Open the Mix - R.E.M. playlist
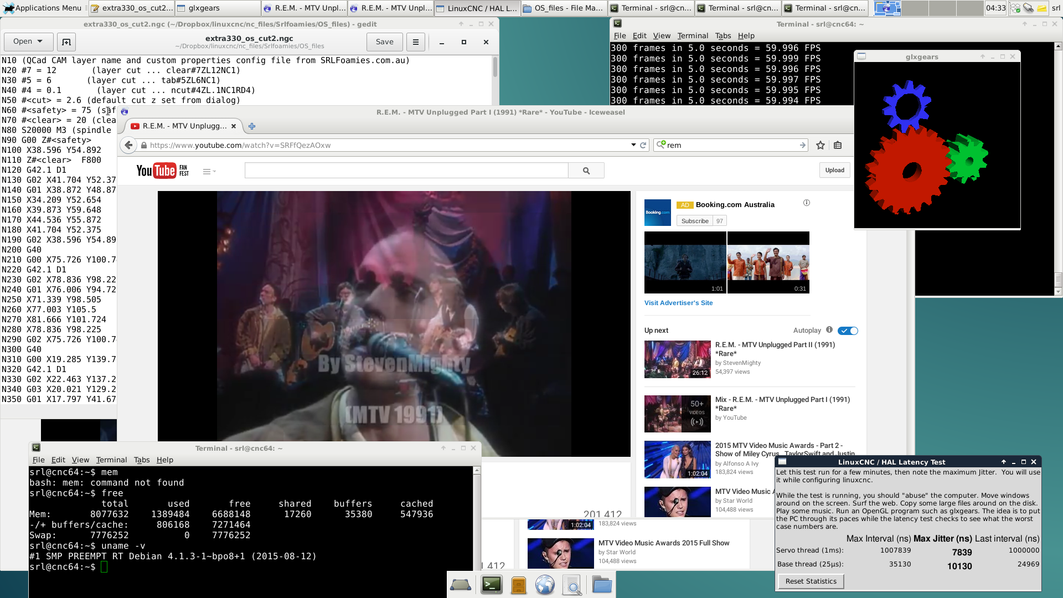This screenshot has height=598, width=1063. pyautogui.click(x=782, y=404)
